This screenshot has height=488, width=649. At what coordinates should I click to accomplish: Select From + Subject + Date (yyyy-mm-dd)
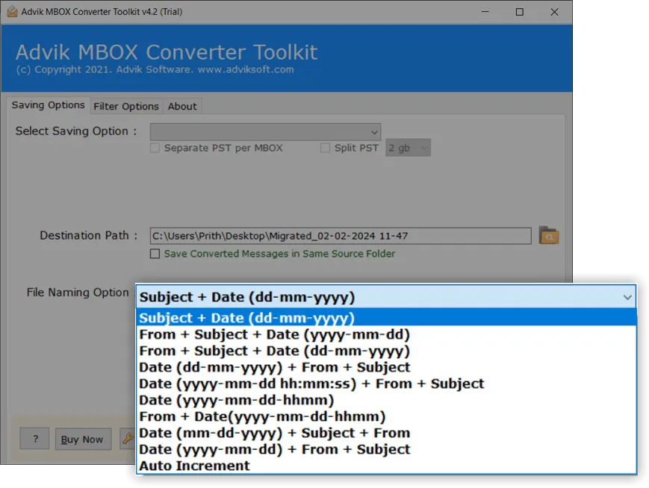tap(386, 334)
